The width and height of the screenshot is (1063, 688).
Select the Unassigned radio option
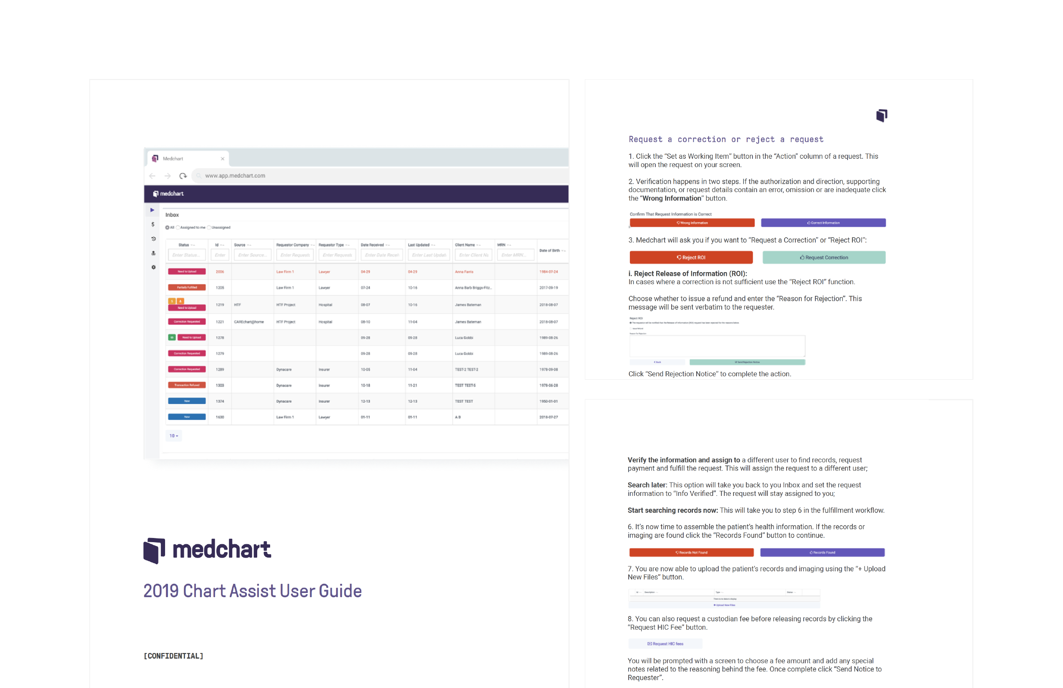(209, 228)
